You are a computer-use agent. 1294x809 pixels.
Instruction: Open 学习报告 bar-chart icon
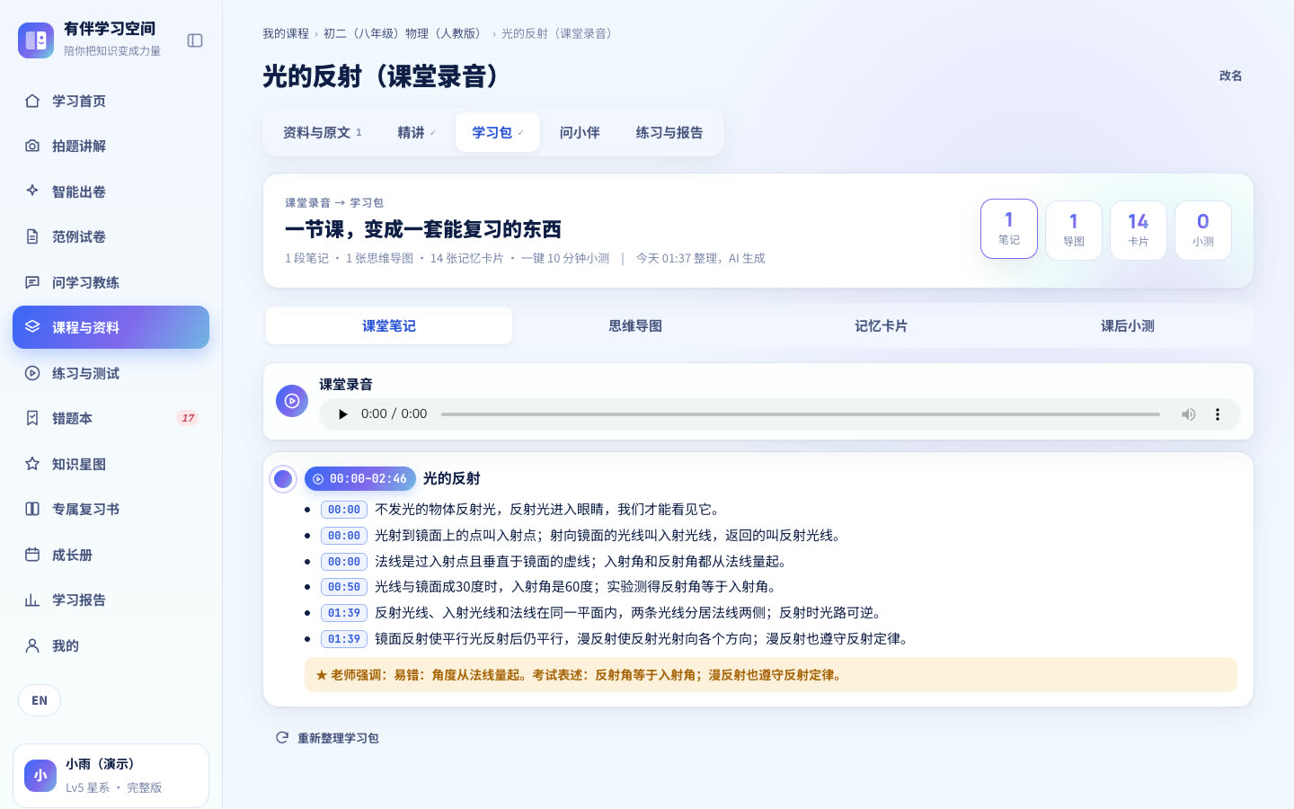coord(32,600)
